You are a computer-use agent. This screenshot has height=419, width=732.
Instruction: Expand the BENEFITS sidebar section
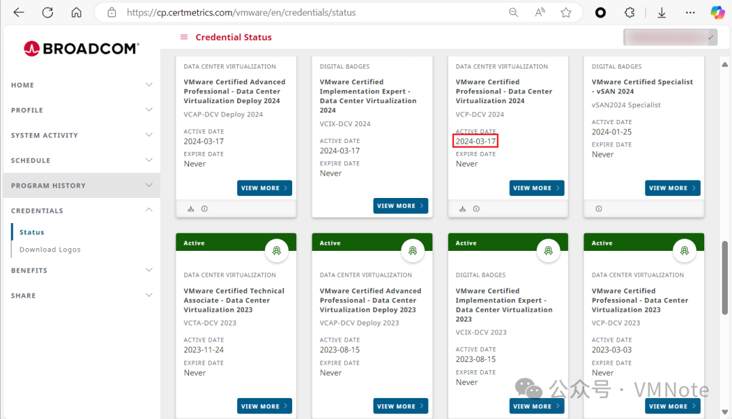click(x=81, y=271)
